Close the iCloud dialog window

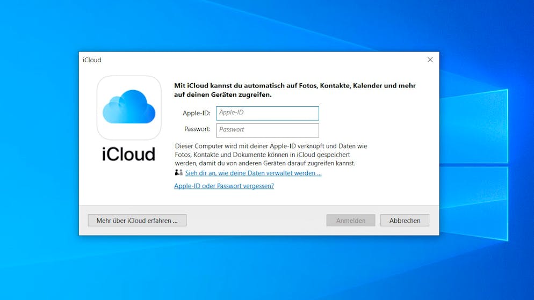[430, 60]
